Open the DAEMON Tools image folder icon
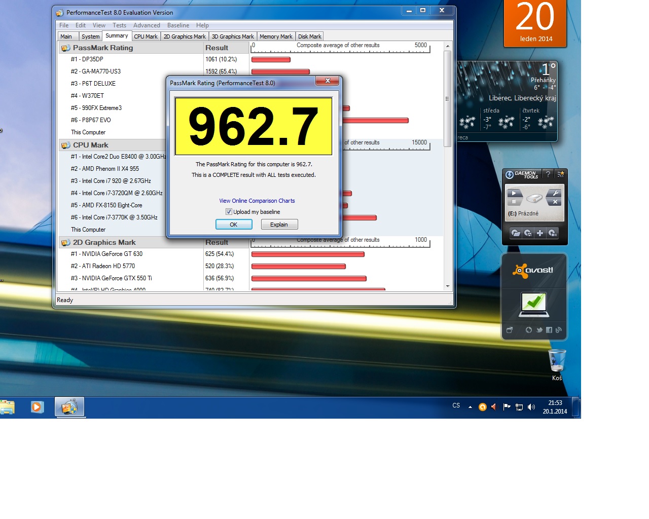This screenshot has height=519, width=649. (516, 233)
